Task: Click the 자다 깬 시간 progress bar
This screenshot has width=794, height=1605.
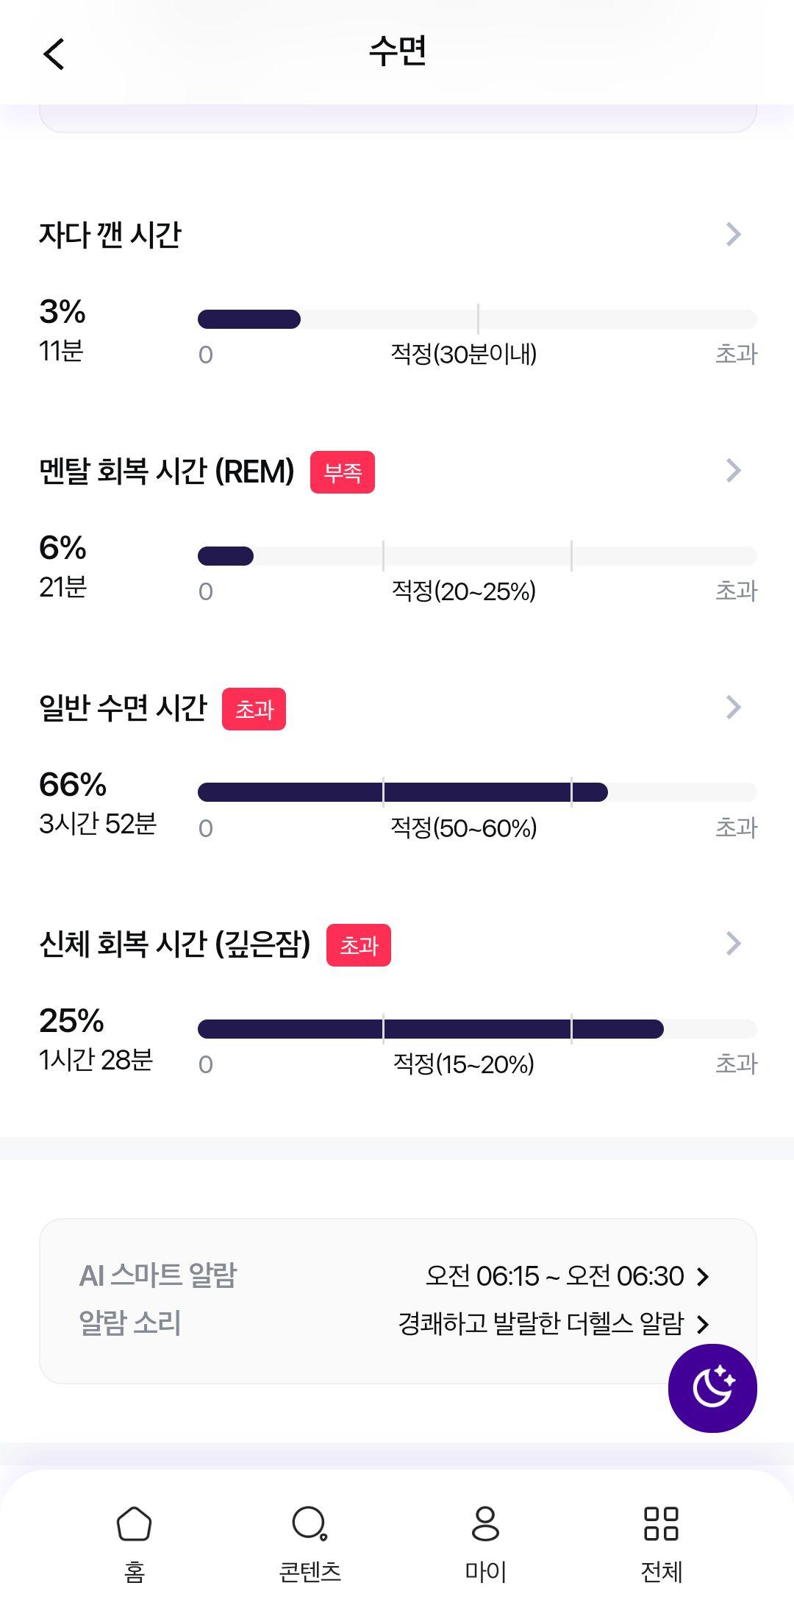Action: [477, 319]
